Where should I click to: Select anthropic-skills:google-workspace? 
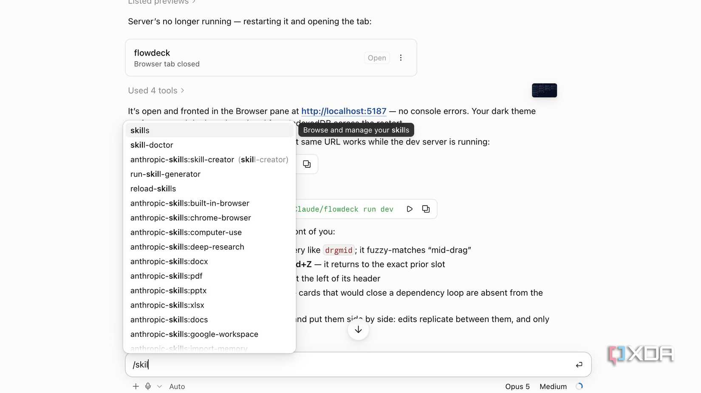tap(209, 334)
